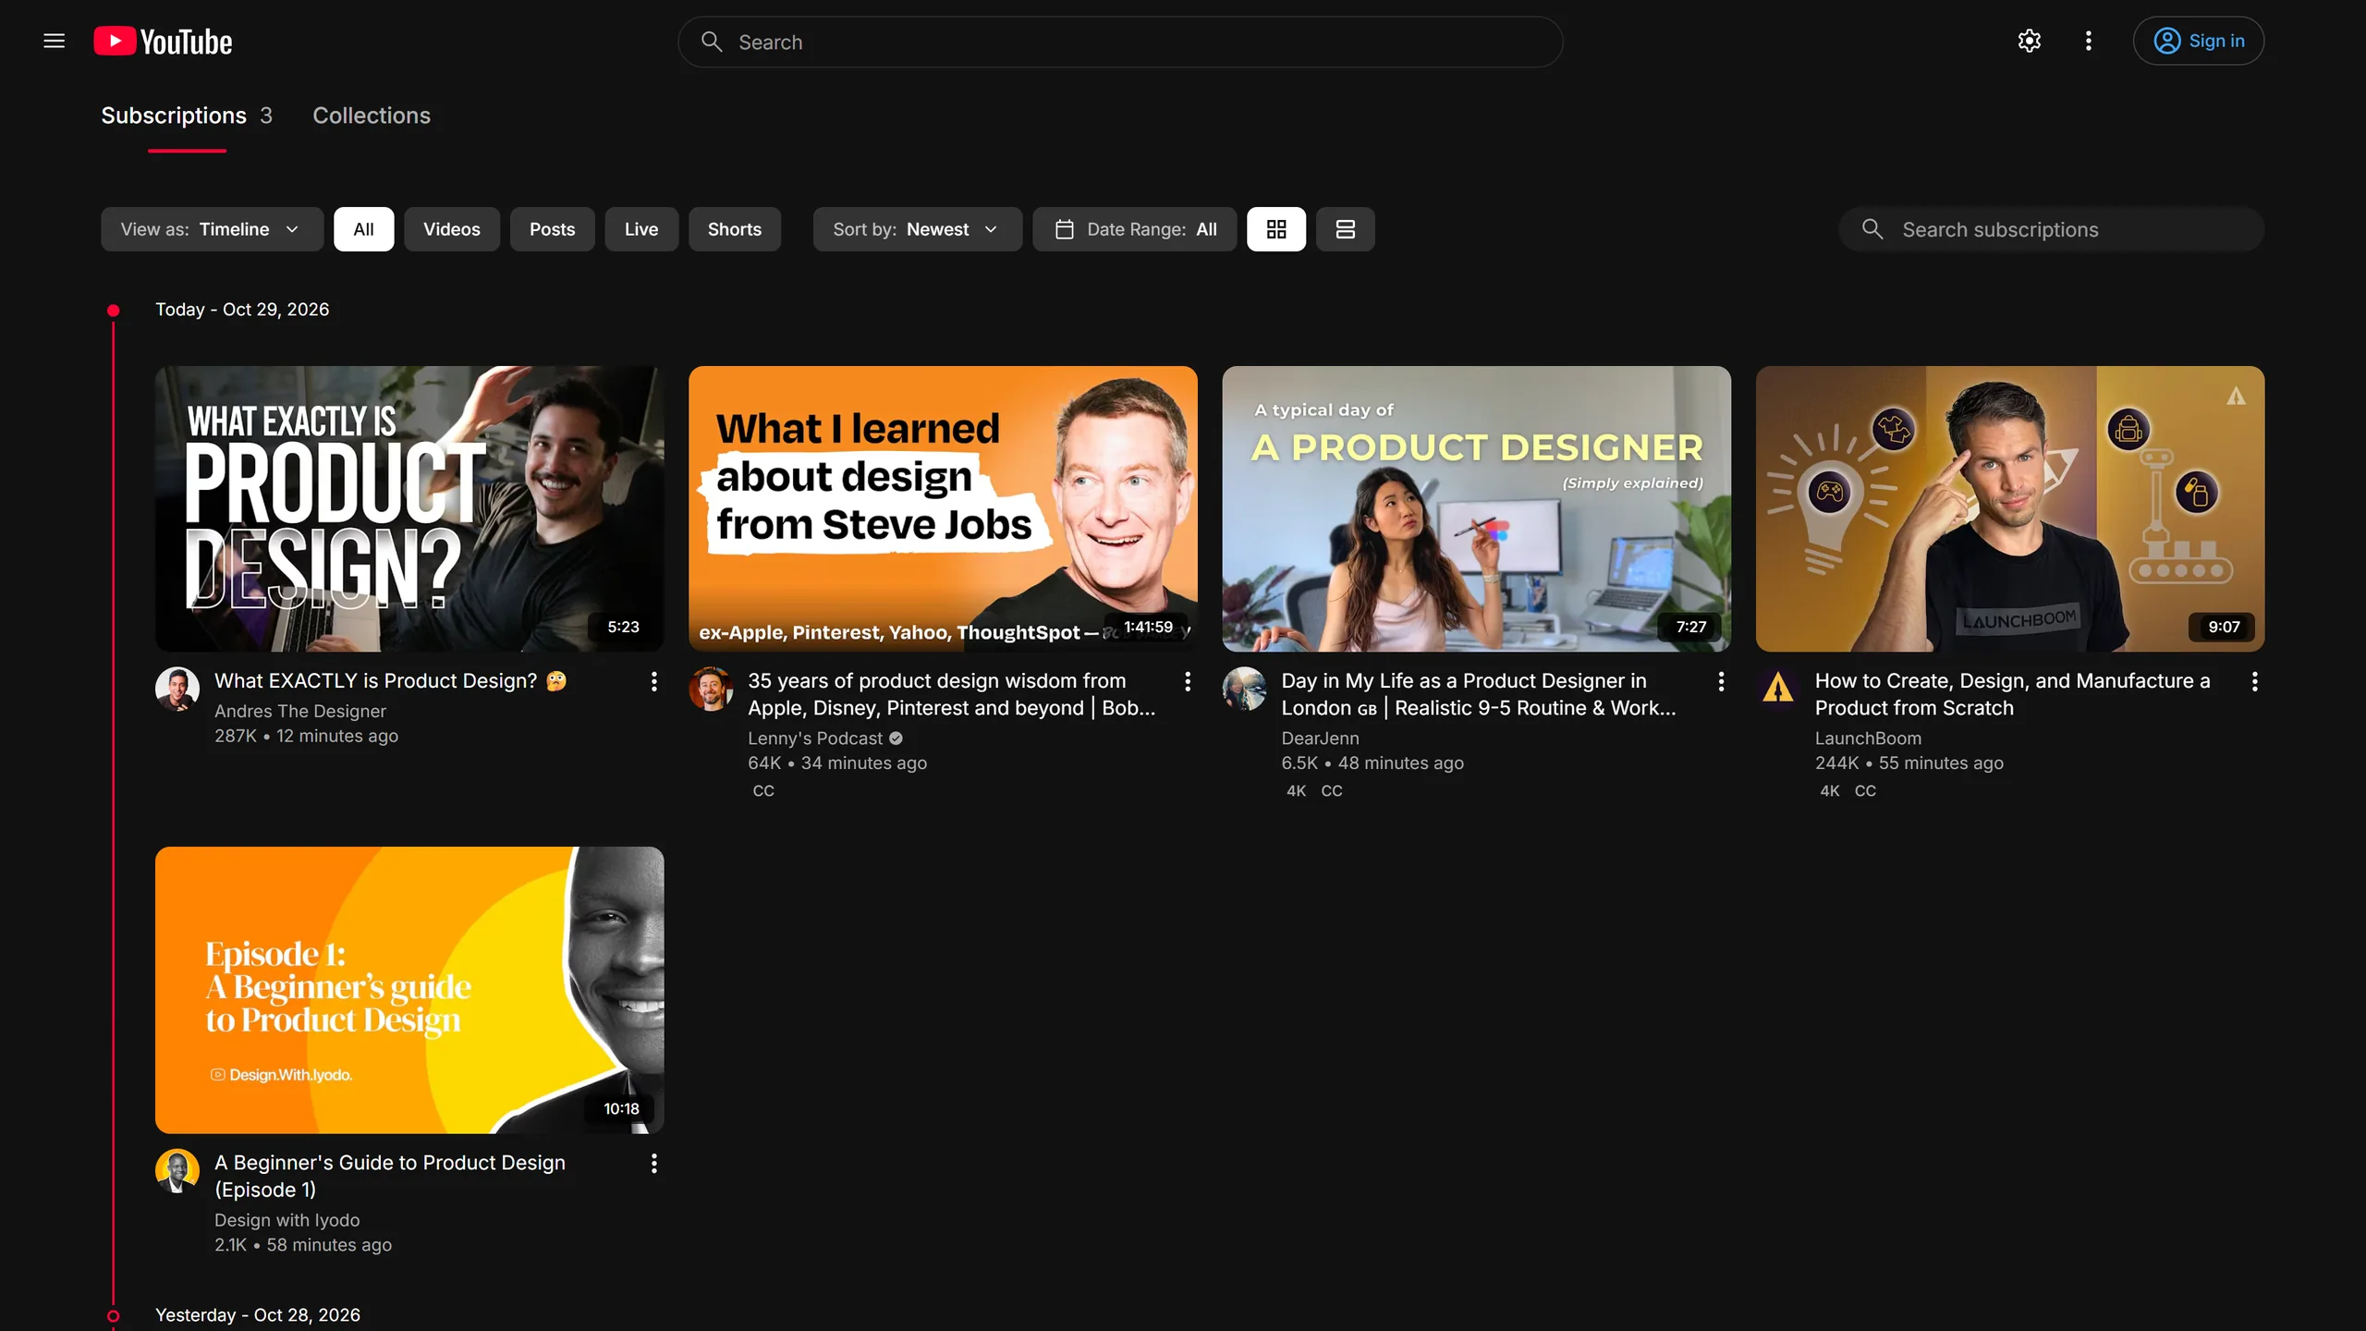The width and height of the screenshot is (2366, 1331).
Task: Open the top-right three-dot options menu
Action: (x=2088, y=41)
